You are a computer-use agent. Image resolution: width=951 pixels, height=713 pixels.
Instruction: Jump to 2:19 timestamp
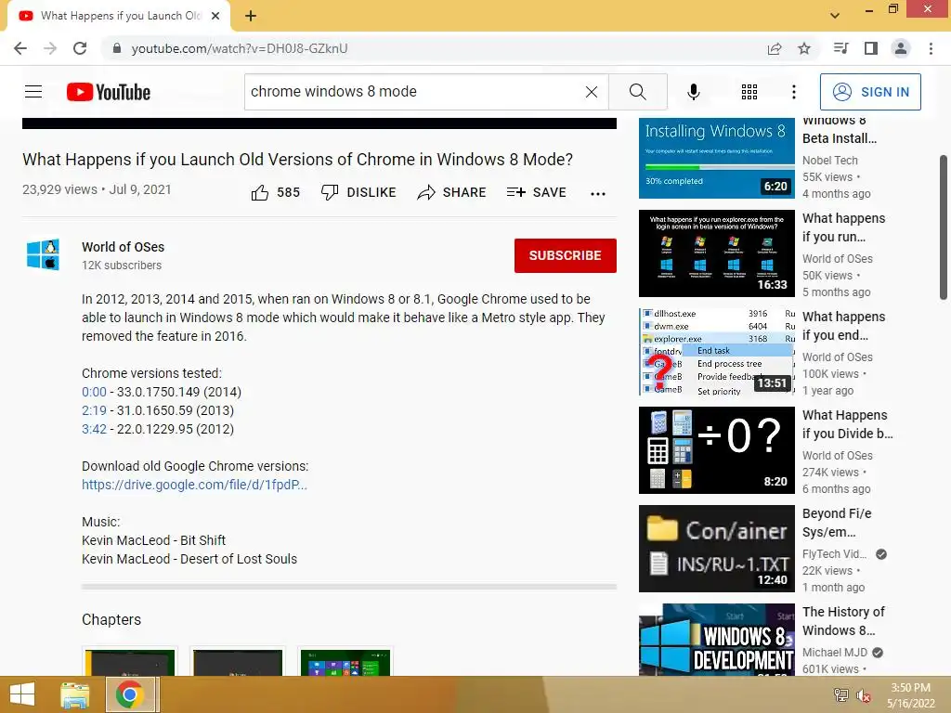94,410
